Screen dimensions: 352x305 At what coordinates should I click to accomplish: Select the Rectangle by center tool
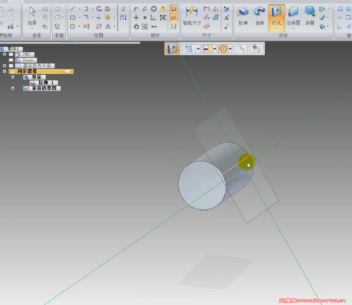[x=72, y=18]
